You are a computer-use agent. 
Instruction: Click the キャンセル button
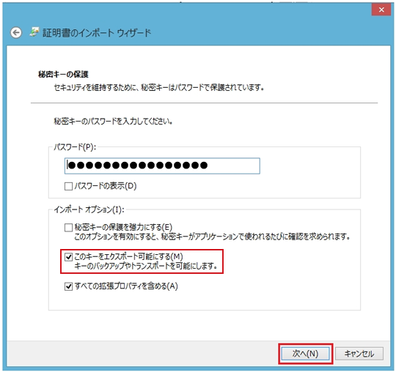(x=359, y=354)
